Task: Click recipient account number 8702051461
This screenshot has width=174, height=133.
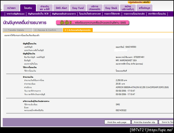Action: (139, 57)
